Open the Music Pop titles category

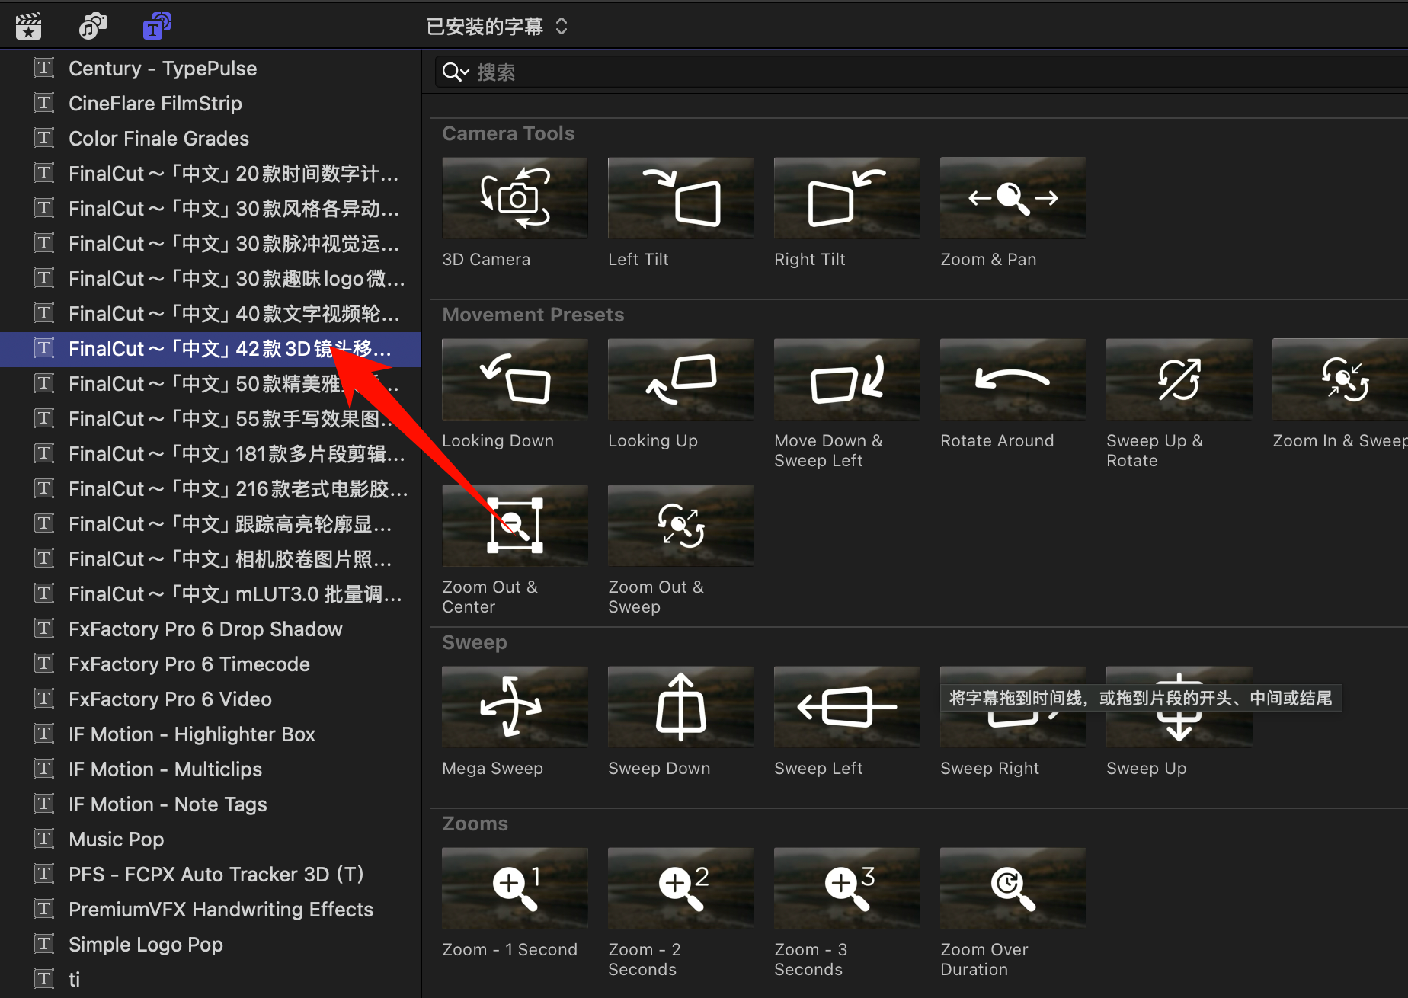(116, 840)
